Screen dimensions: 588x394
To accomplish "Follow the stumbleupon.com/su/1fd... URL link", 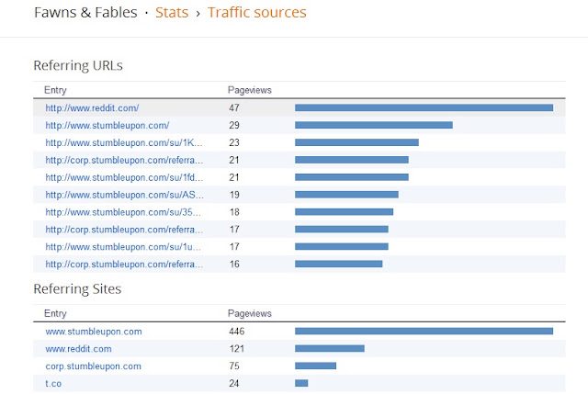I will pos(124,177).
